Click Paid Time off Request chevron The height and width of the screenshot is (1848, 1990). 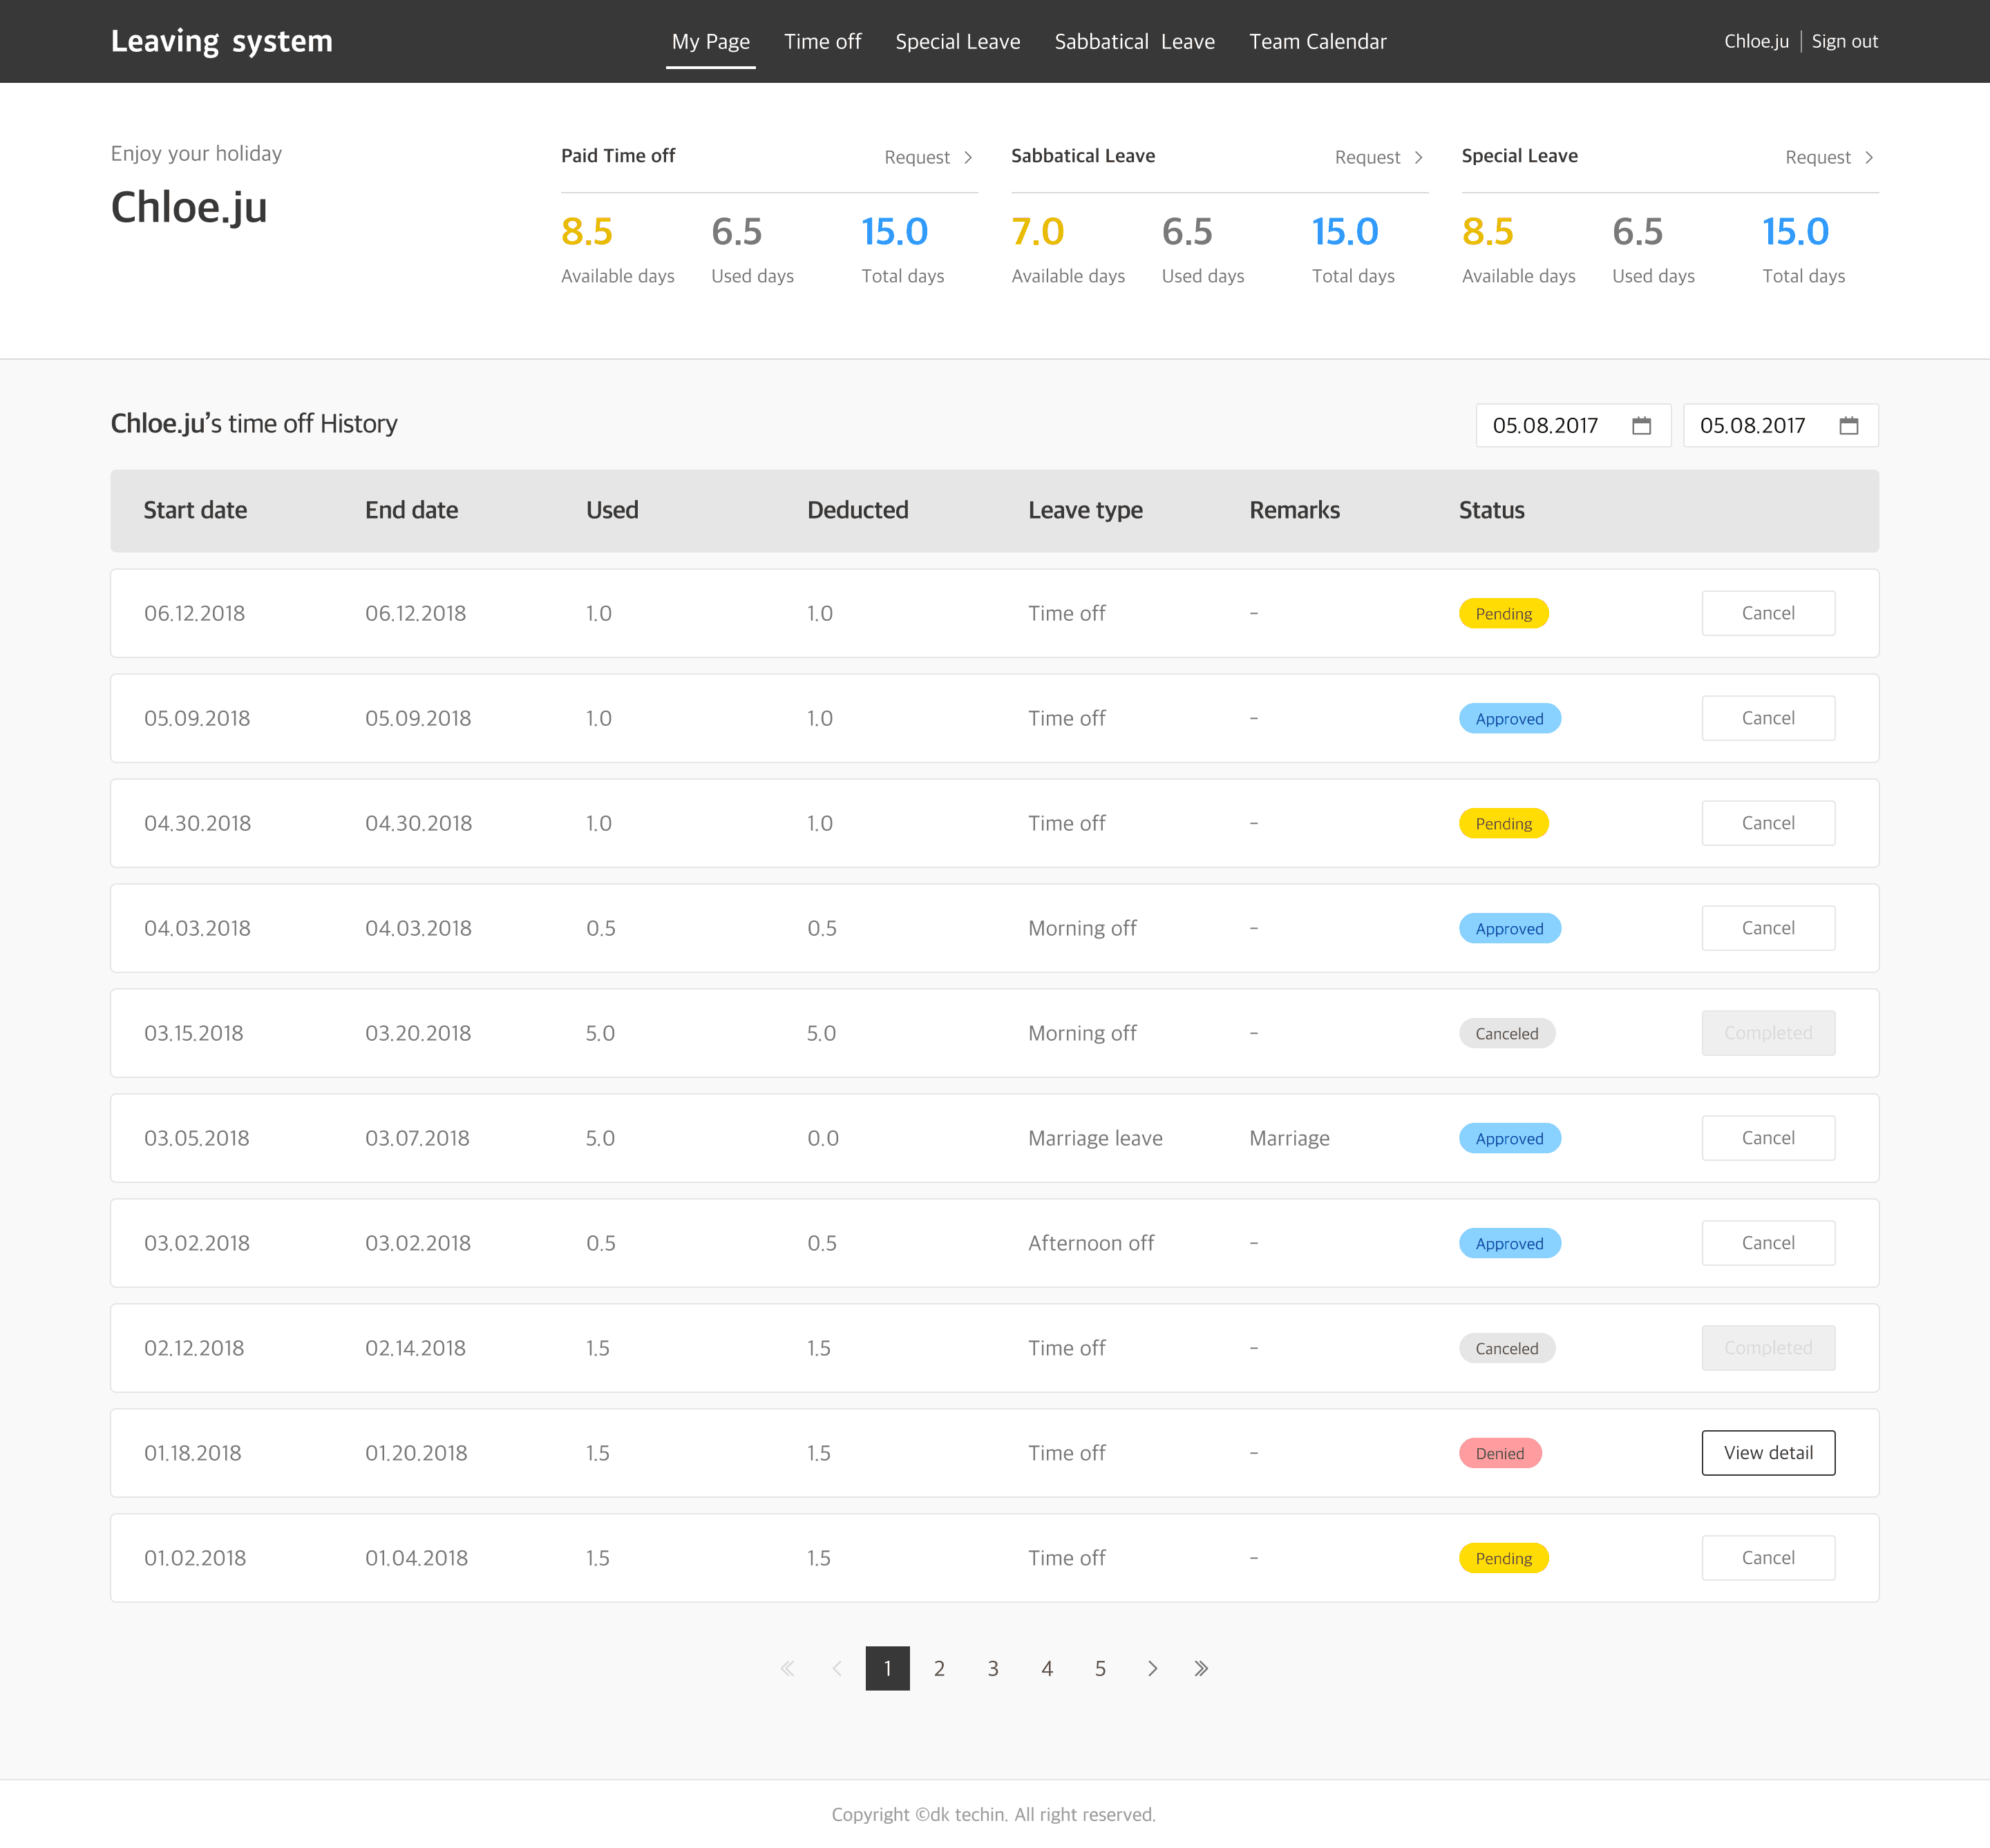point(967,157)
